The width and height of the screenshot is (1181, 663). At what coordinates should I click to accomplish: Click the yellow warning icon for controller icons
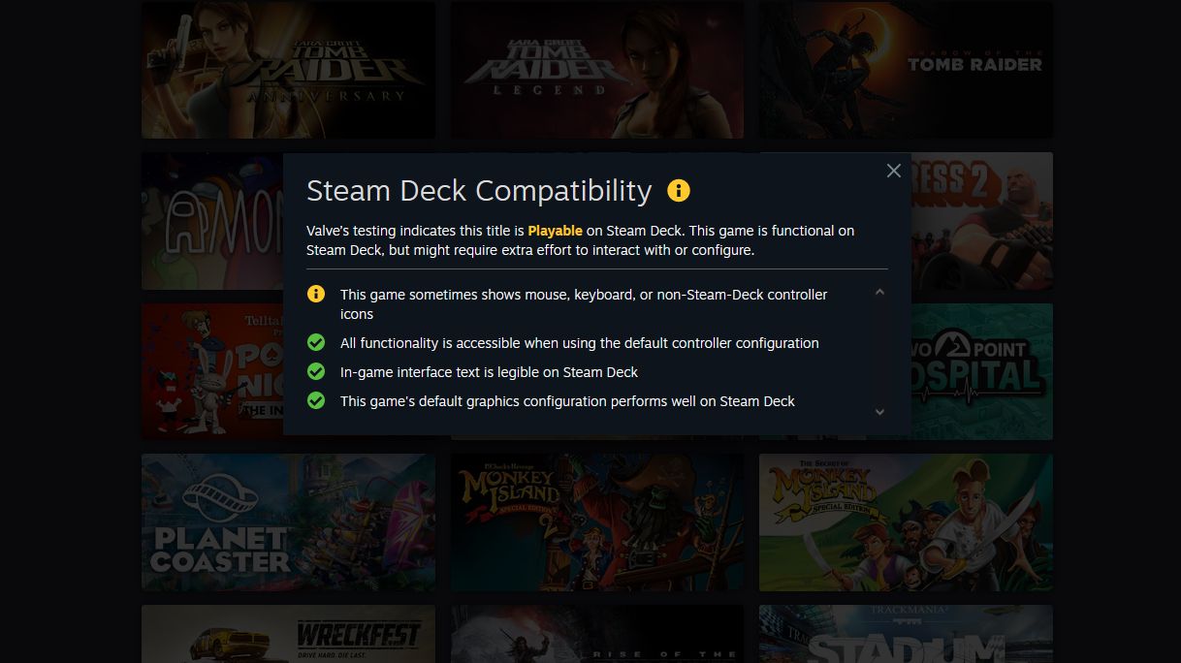pos(316,294)
